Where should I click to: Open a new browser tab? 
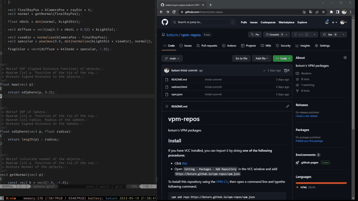click(x=211, y=5)
